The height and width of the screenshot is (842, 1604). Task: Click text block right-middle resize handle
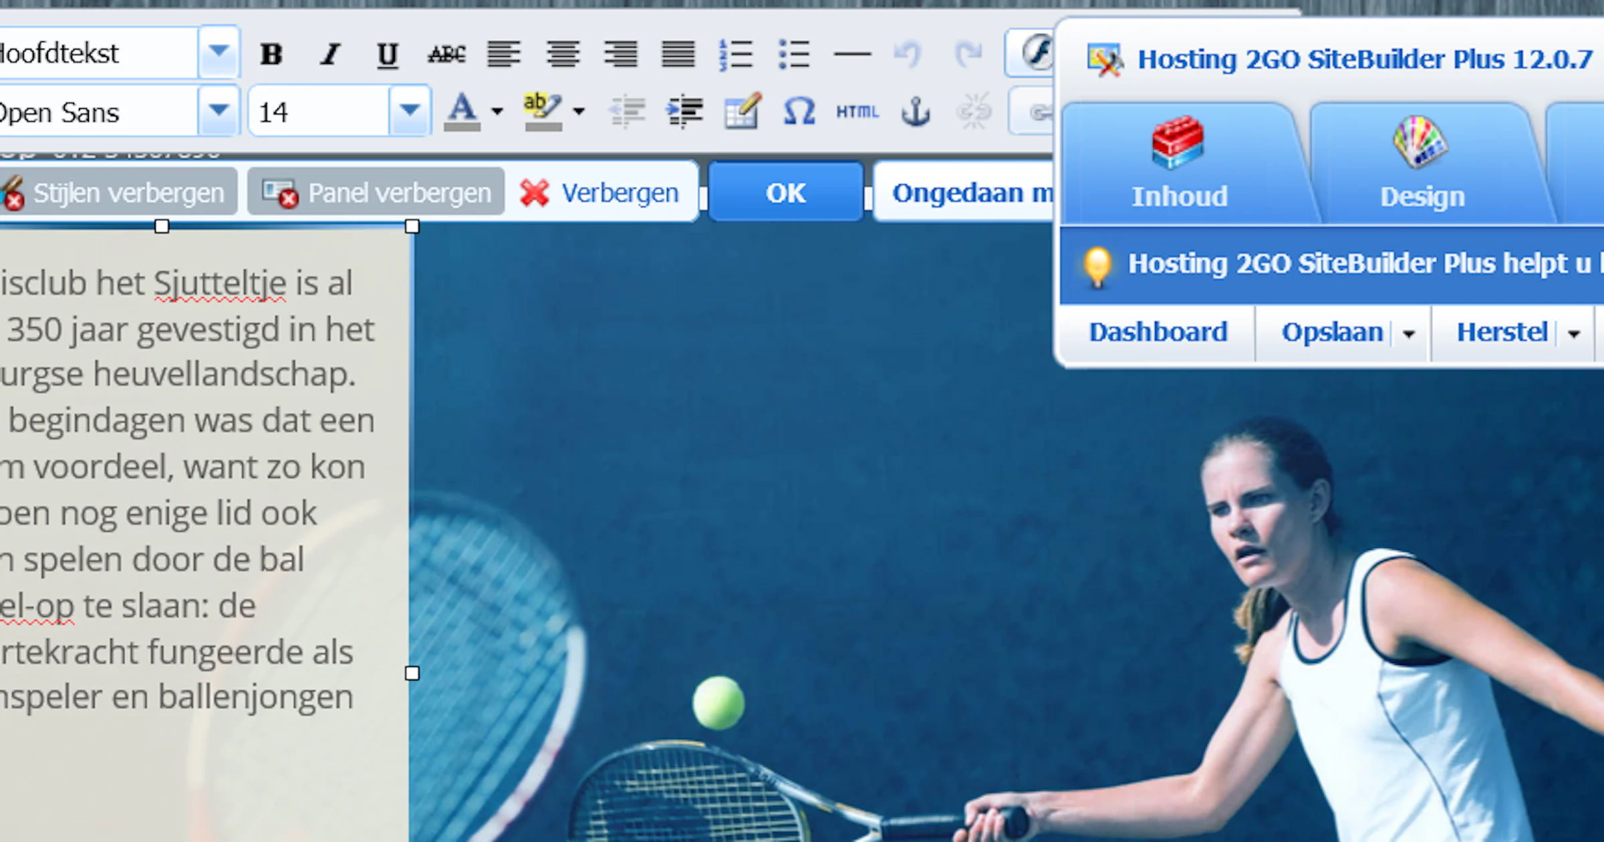pos(412,673)
